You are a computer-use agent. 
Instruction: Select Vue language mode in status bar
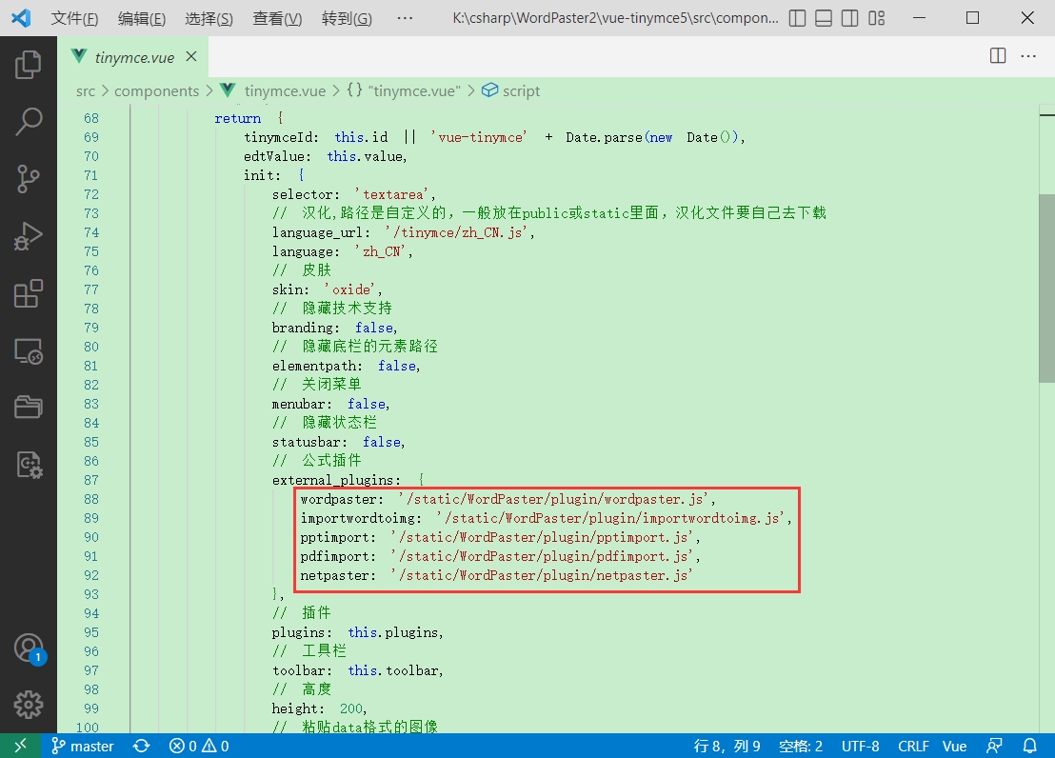click(x=954, y=747)
